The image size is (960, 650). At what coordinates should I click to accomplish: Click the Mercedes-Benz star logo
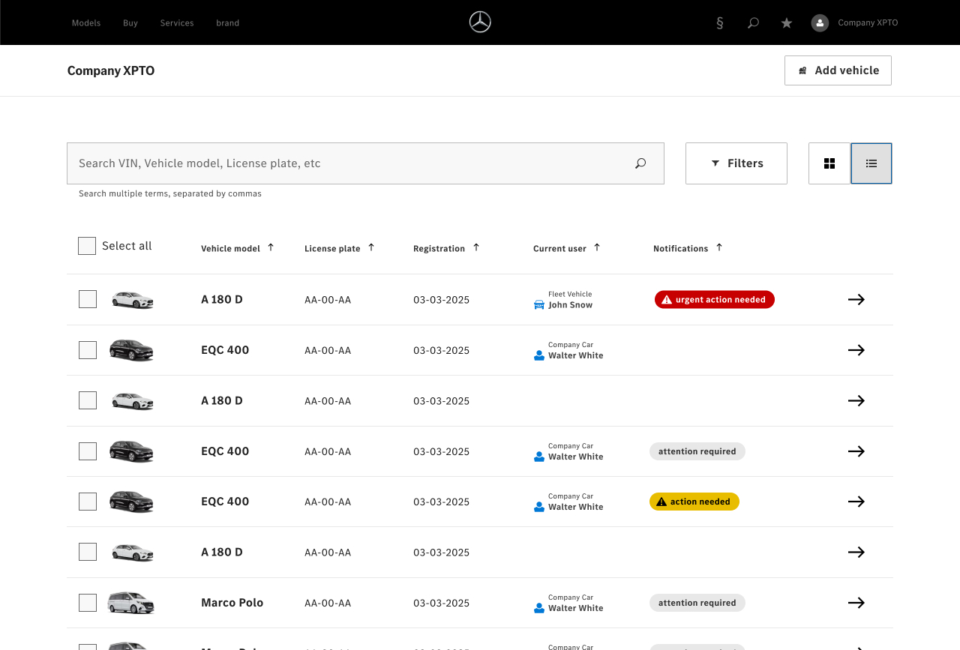[480, 22]
